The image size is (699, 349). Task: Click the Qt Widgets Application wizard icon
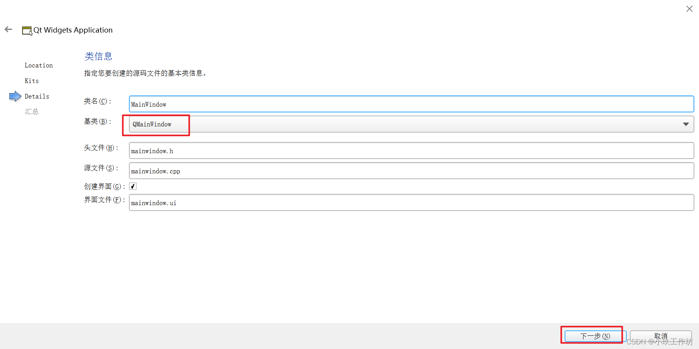pos(27,31)
